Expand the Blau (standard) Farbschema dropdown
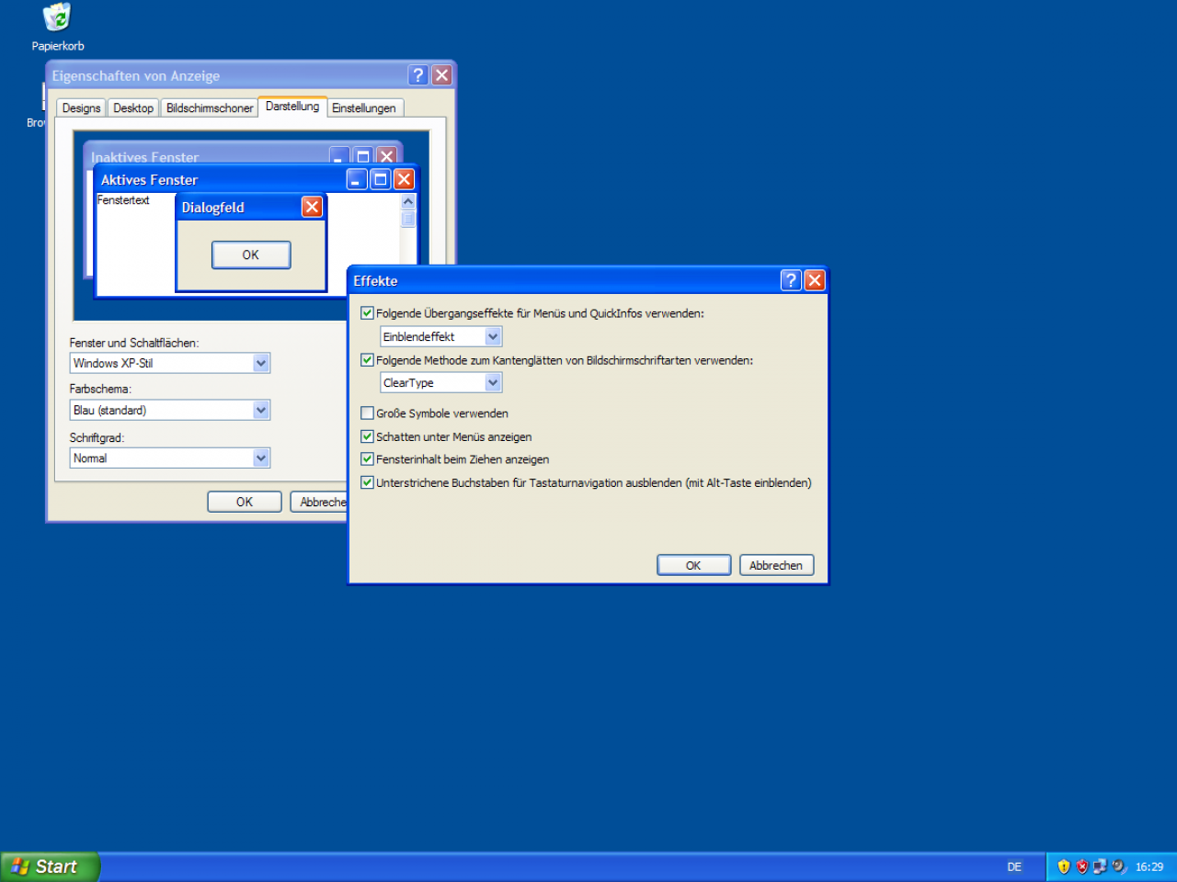 [x=261, y=410]
